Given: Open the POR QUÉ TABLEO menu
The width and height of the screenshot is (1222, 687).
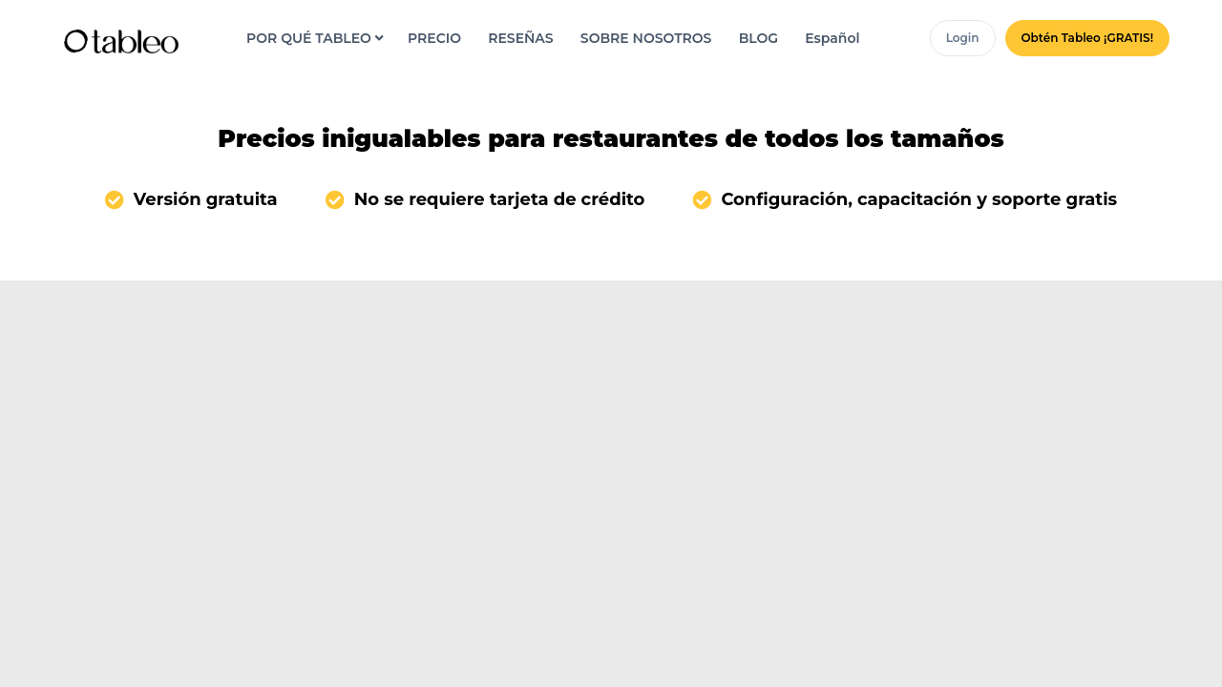Looking at the screenshot, I should point(308,38).
